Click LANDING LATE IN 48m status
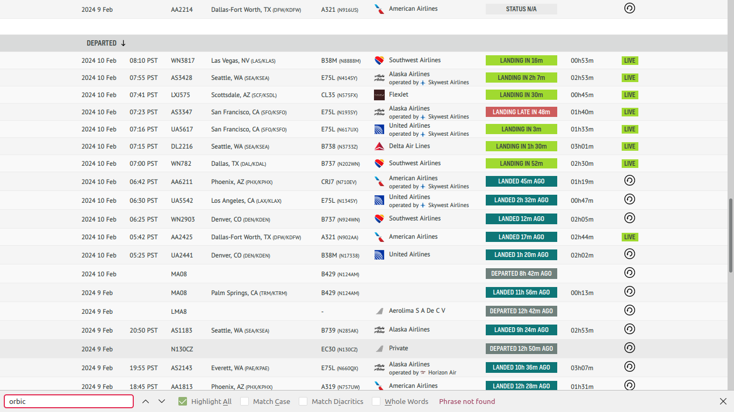734x412 pixels. 521,112
